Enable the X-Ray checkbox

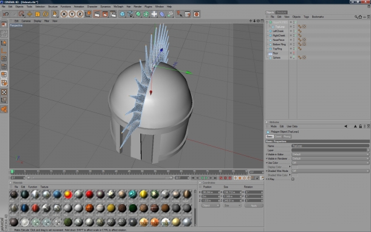pyautogui.click(x=293, y=179)
